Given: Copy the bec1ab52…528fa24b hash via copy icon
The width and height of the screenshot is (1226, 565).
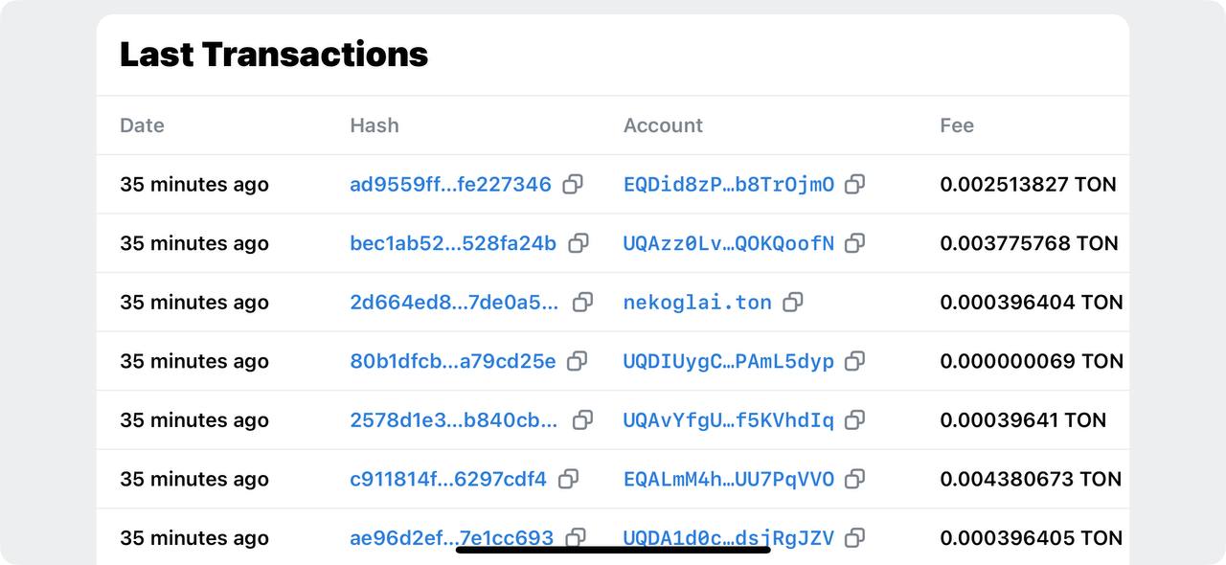Looking at the screenshot, I should coord(579,243).
